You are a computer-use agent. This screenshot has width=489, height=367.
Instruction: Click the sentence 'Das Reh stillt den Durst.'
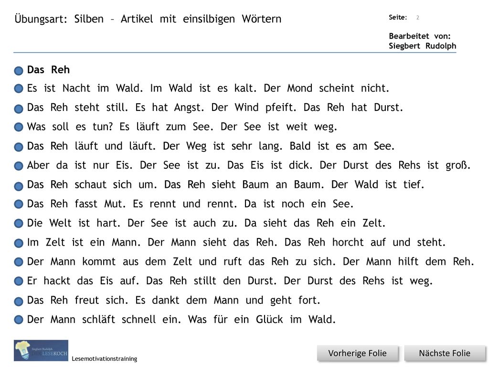pyautogui.click(x=212, y=281)
